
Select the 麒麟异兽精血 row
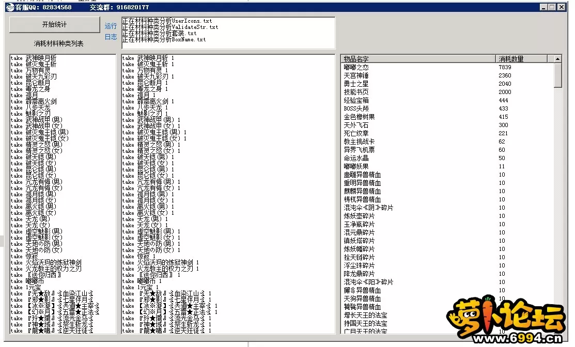[447, 191]
